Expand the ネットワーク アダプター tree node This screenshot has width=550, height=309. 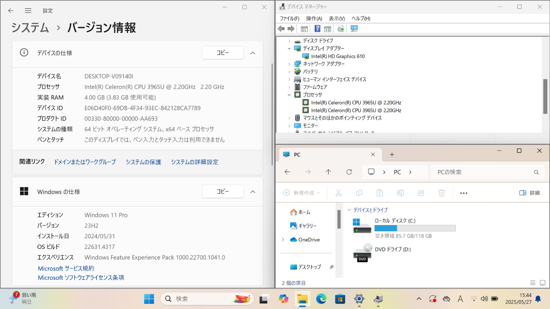pyautogui.click(x=289, y=64)
